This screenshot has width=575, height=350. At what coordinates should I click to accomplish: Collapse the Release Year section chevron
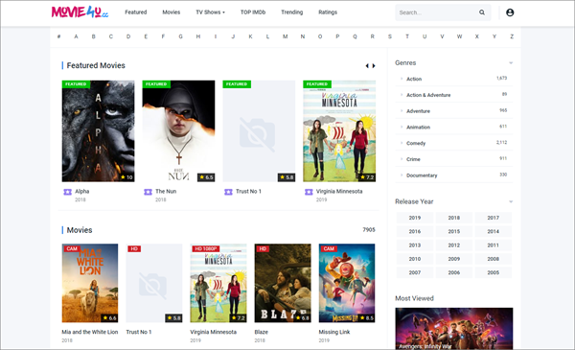point(511,201)
